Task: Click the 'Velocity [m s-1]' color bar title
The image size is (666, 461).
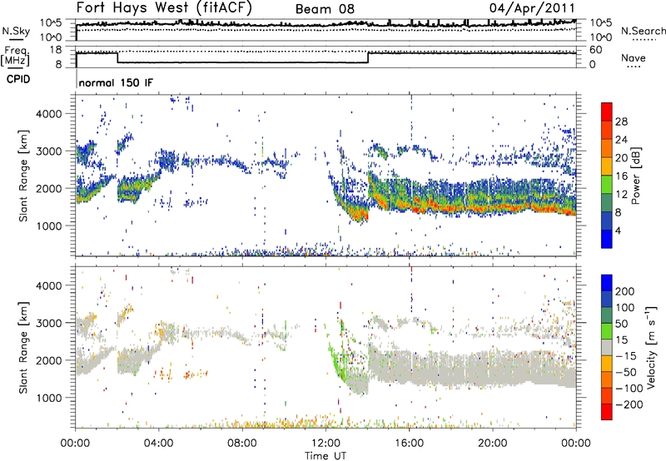Action: 650,347
